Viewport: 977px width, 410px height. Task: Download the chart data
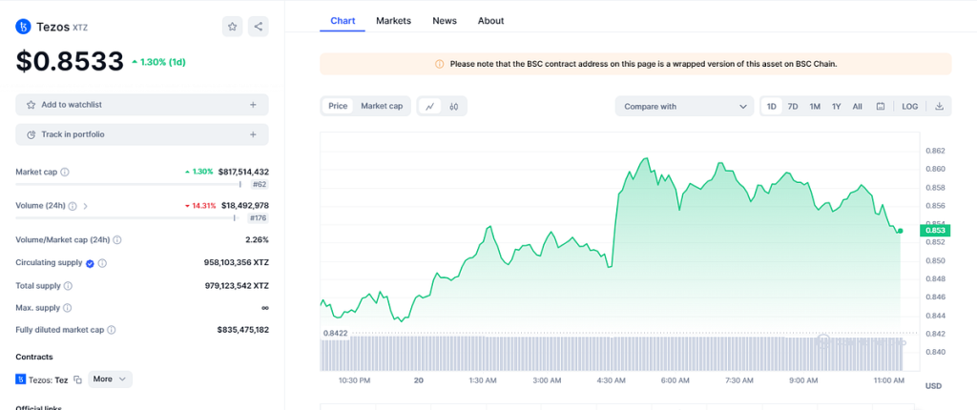[939, 106]
